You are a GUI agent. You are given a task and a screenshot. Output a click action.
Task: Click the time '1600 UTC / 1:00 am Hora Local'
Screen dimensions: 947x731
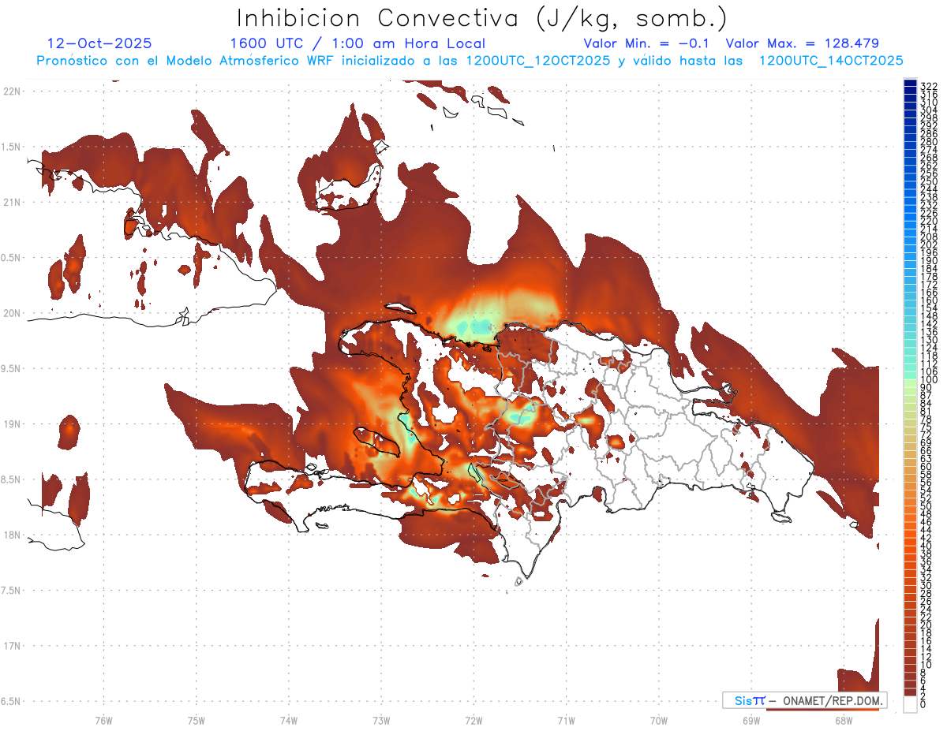click(x=357, y=43)
